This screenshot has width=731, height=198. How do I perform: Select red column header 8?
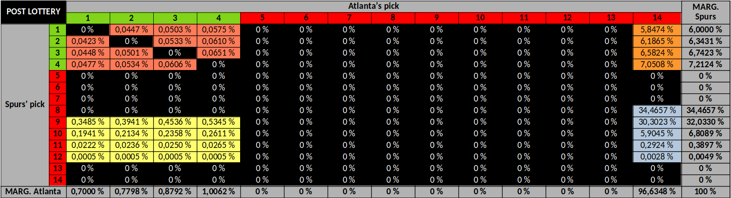coord(393,18)
